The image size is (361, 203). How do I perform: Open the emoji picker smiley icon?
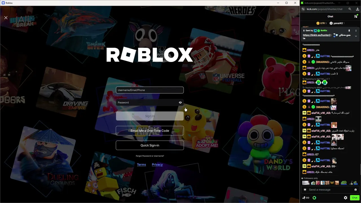click(355, 190)
